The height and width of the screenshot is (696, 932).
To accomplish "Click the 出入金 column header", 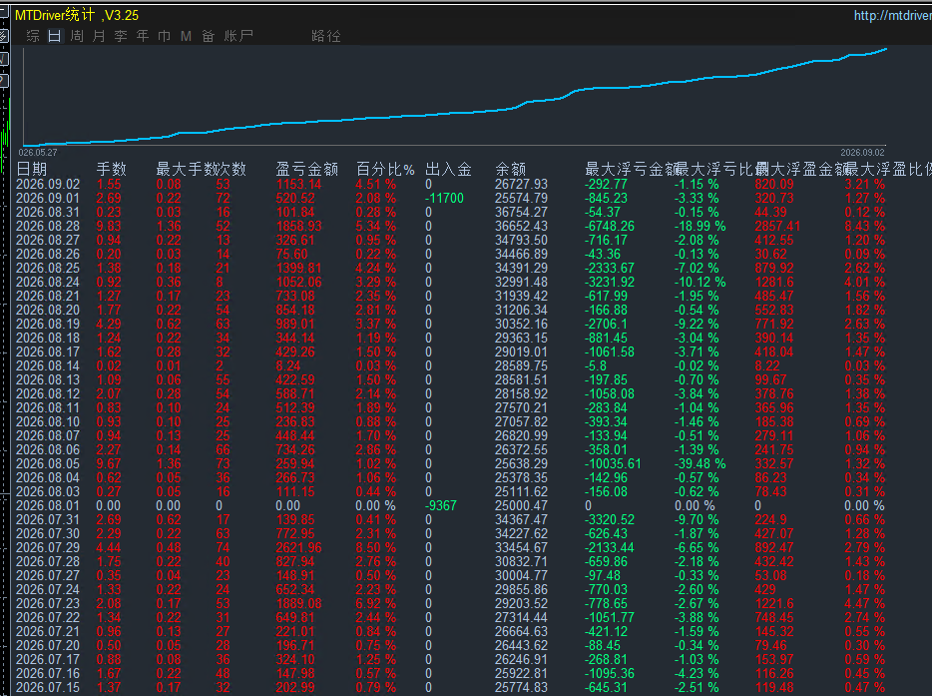I will point(449,169).
